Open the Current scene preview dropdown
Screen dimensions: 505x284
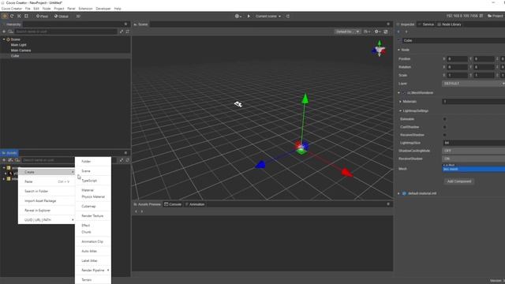[268, 16]
